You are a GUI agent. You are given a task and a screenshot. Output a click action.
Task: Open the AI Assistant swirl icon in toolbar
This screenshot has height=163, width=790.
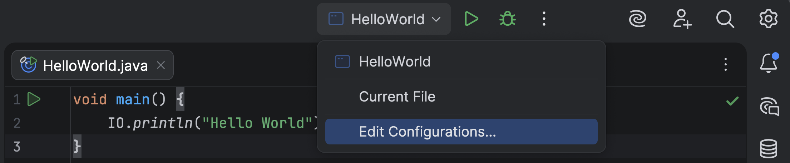pyautogui.click(x=637, y=19)
